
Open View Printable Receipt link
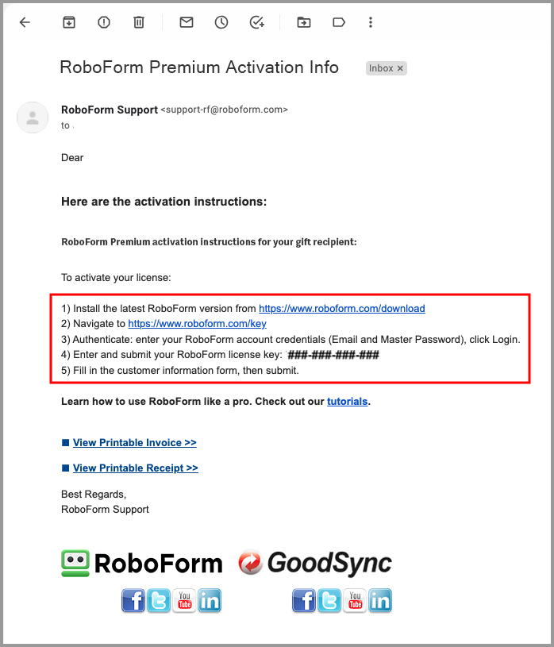(135, 468)
